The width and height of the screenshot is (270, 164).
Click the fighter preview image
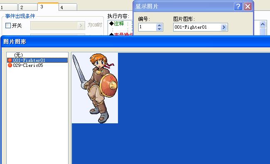95,88
